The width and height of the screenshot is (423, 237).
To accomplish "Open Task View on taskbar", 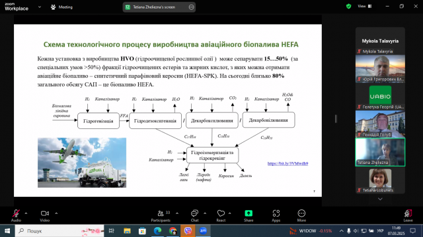I will tap(112, 231).
